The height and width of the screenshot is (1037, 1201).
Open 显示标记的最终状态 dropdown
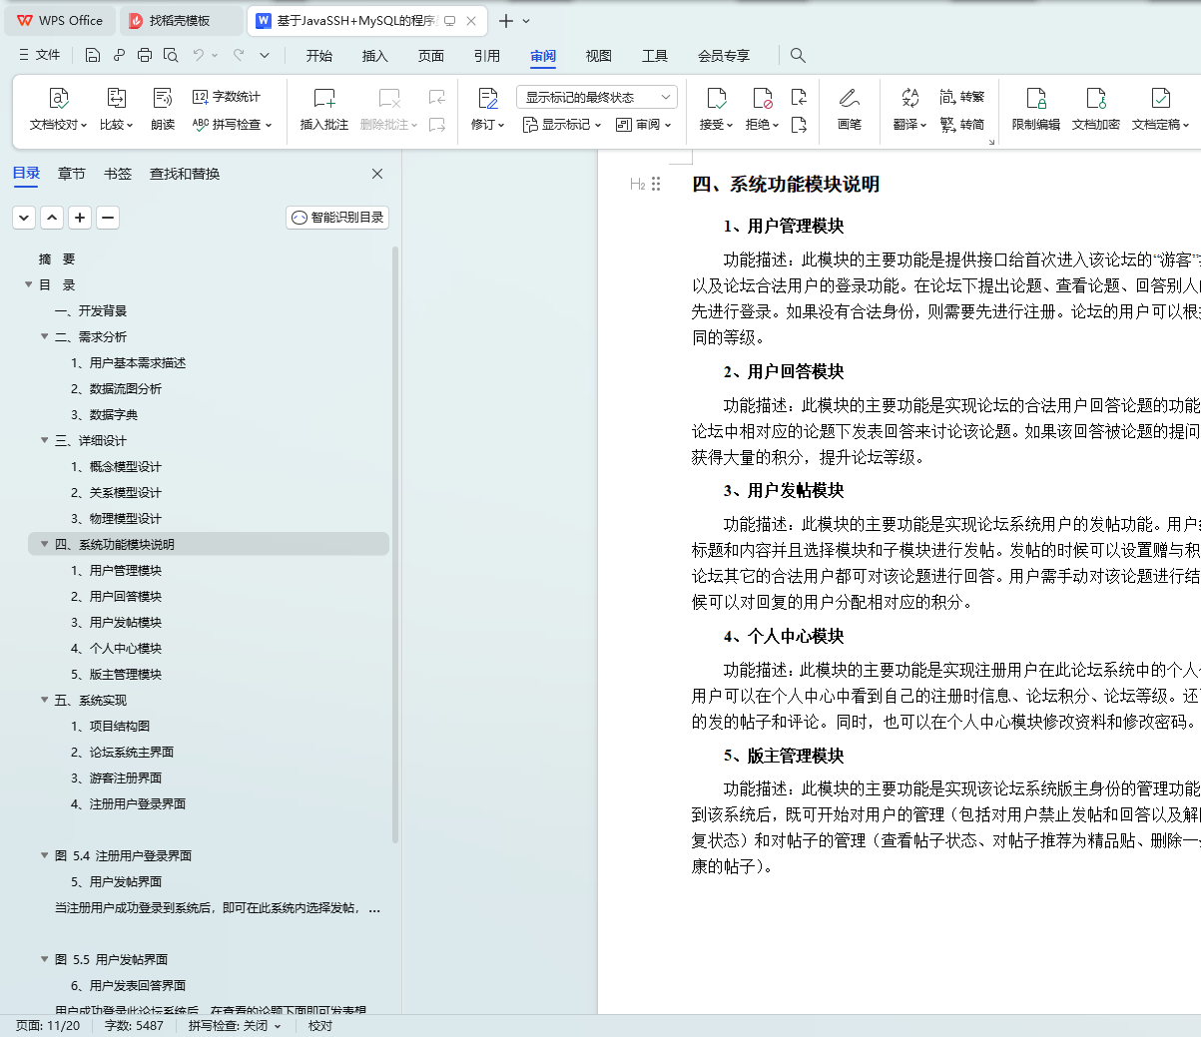[597, 97]
